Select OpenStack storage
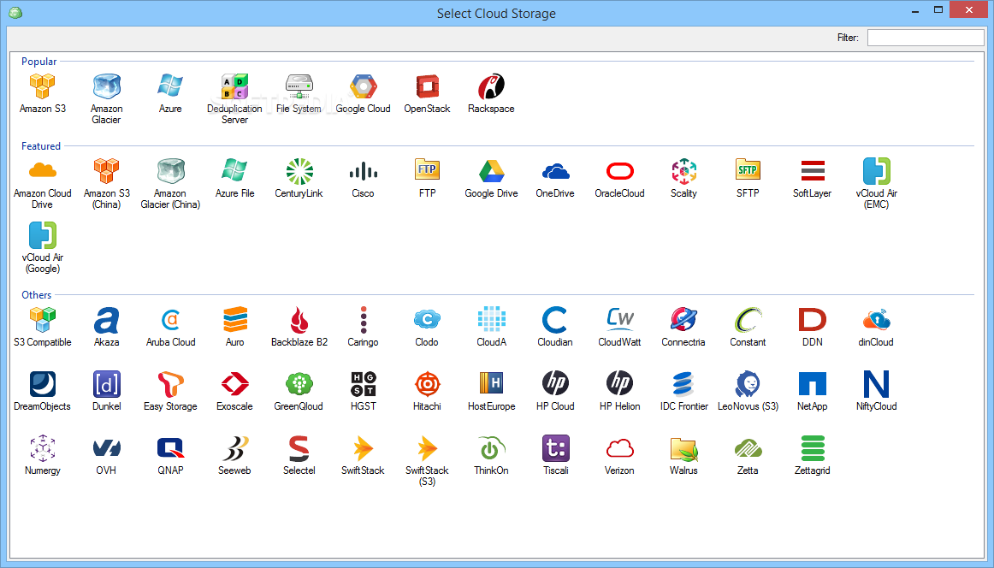Viewport: 994px width, 568px height. (427, 86)
